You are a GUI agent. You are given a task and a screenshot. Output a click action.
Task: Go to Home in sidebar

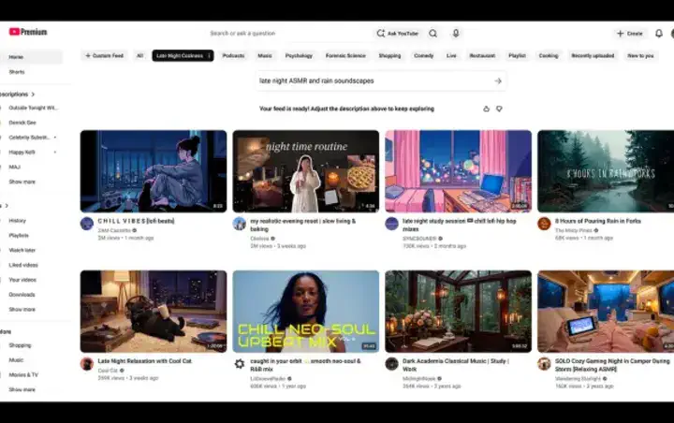[x=31, y=57]
